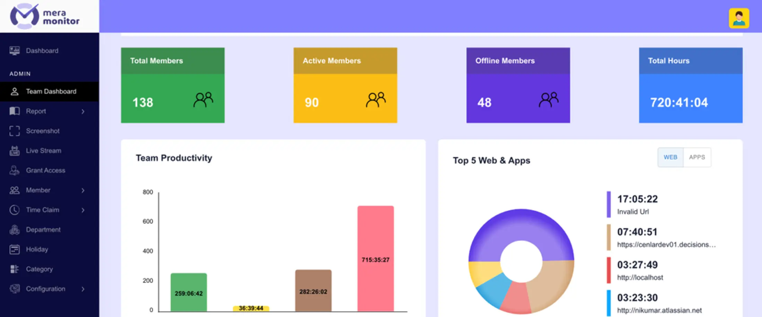Click the Department icon in sidebar
This screenshot has height=317, width=762.
(x=15, y=230)
